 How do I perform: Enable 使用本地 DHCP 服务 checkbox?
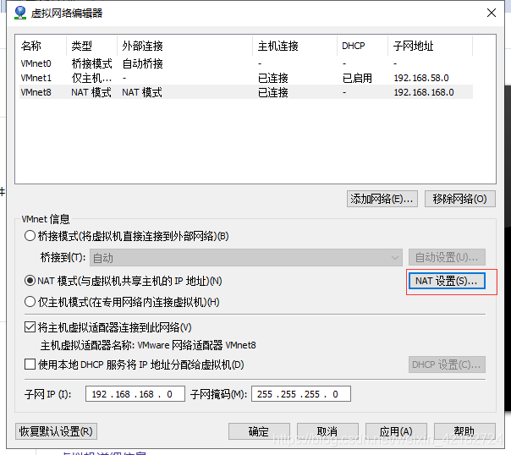point(30,365)
